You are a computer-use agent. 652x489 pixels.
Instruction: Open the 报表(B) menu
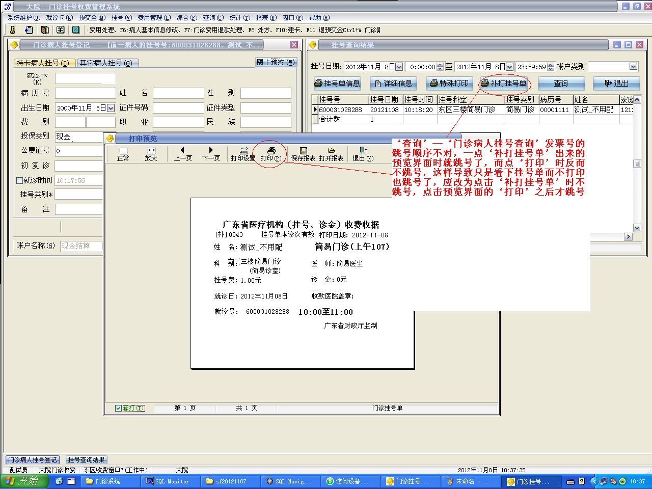pos(266,18)
